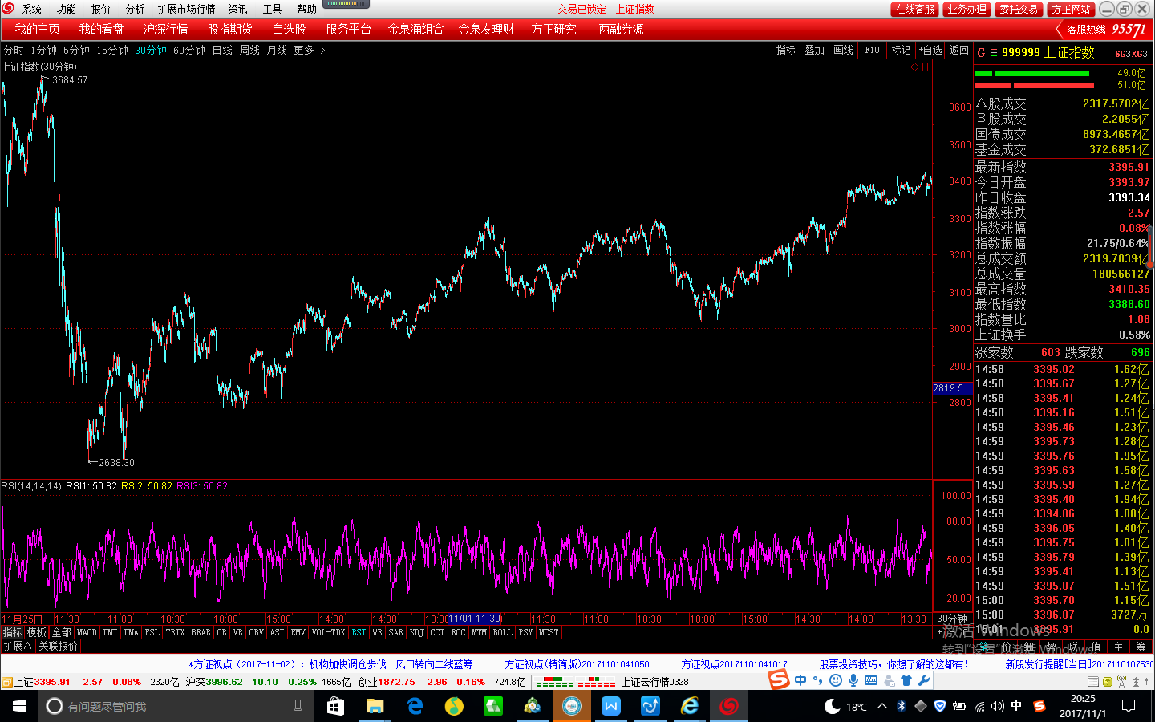Click the Sogou soft keyboard icon

871,680
